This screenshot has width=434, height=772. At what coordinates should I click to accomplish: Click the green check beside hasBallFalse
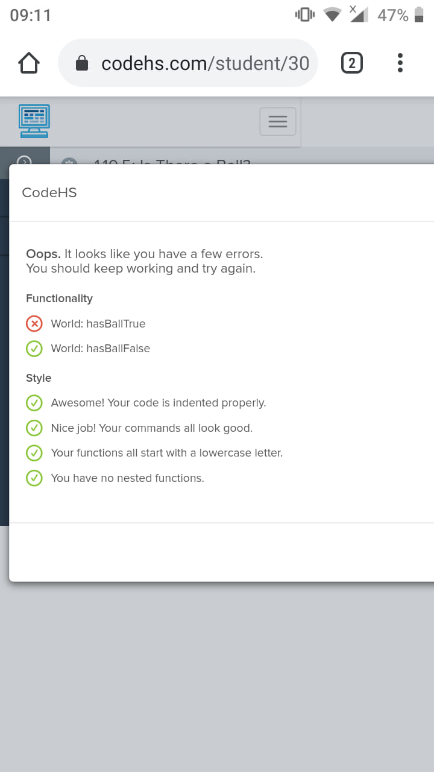(34, 349)
